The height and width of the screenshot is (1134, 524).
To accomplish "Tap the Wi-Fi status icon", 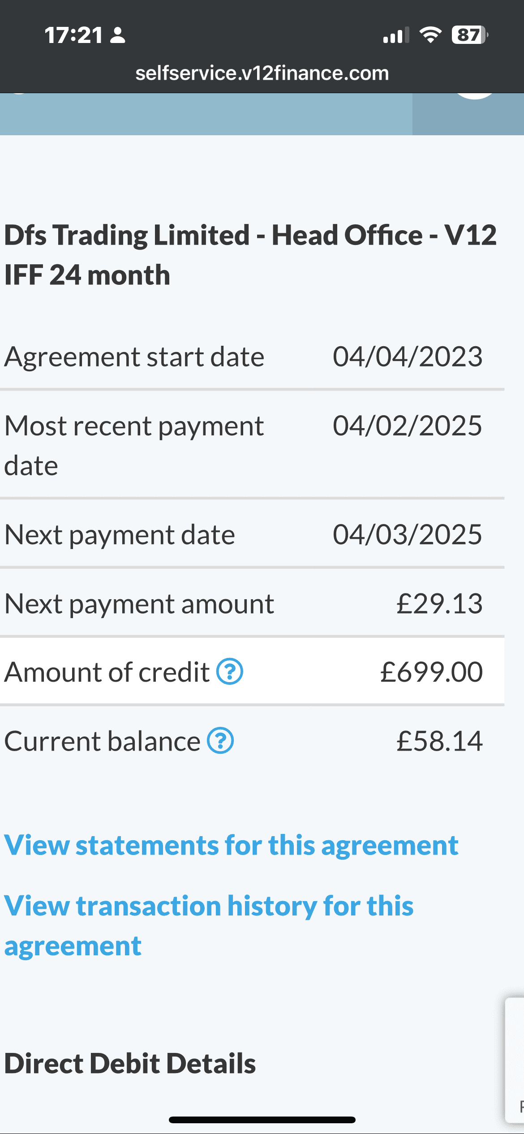I will (x=430, y=35).
